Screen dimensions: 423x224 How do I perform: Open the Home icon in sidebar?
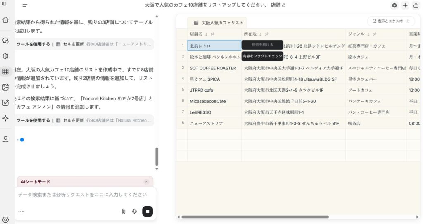point(5,20)
